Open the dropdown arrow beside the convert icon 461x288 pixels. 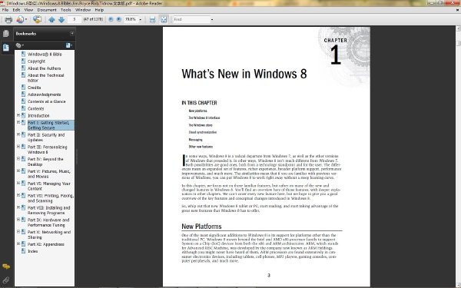[x=26, y=20]
